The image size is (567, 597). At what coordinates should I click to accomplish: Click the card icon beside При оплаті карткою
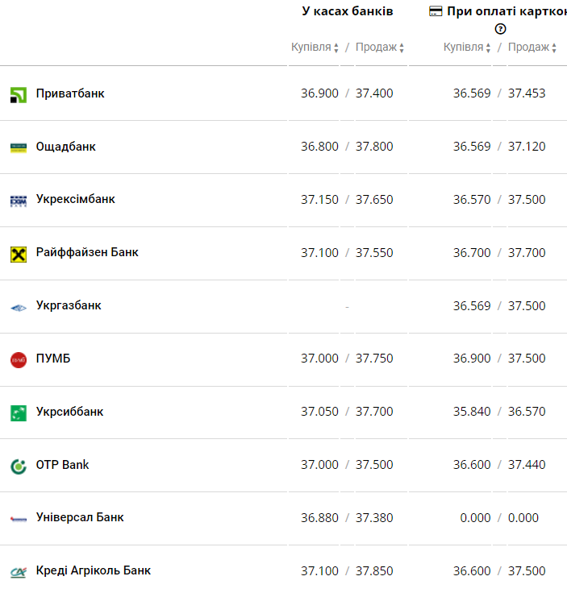click(x=436, y=11)
